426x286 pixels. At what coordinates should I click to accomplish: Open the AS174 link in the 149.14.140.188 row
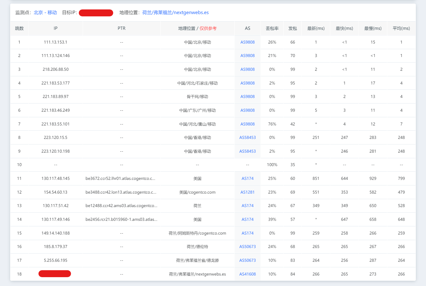tap(247, 233)
